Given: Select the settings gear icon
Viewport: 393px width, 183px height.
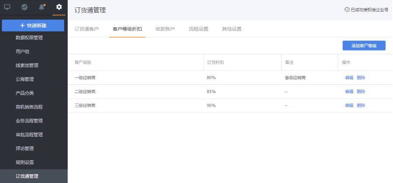Looking at the screenshot, I should [x=59, y=7].
